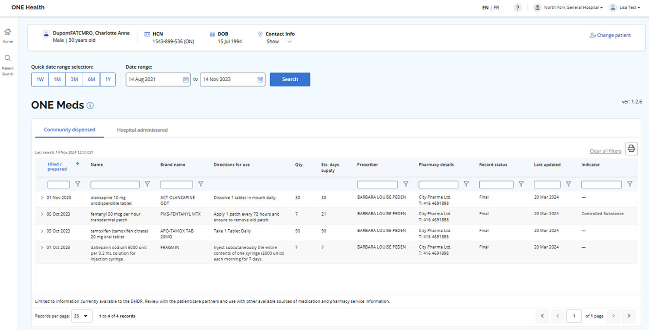Switch to Hospital administered tab

click(x=142, y=130)
